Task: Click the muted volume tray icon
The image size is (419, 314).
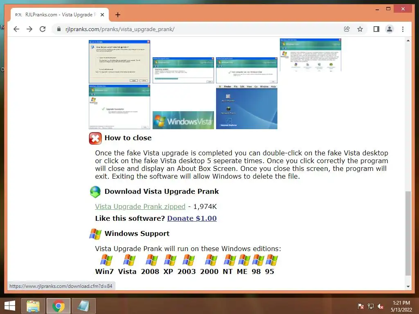Action: point(381,306)
